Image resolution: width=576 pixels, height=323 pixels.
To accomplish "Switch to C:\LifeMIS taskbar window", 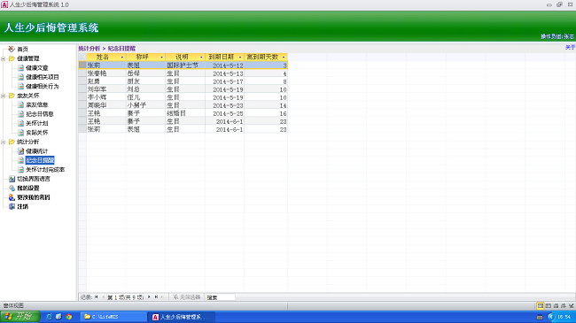I will 113,317.
